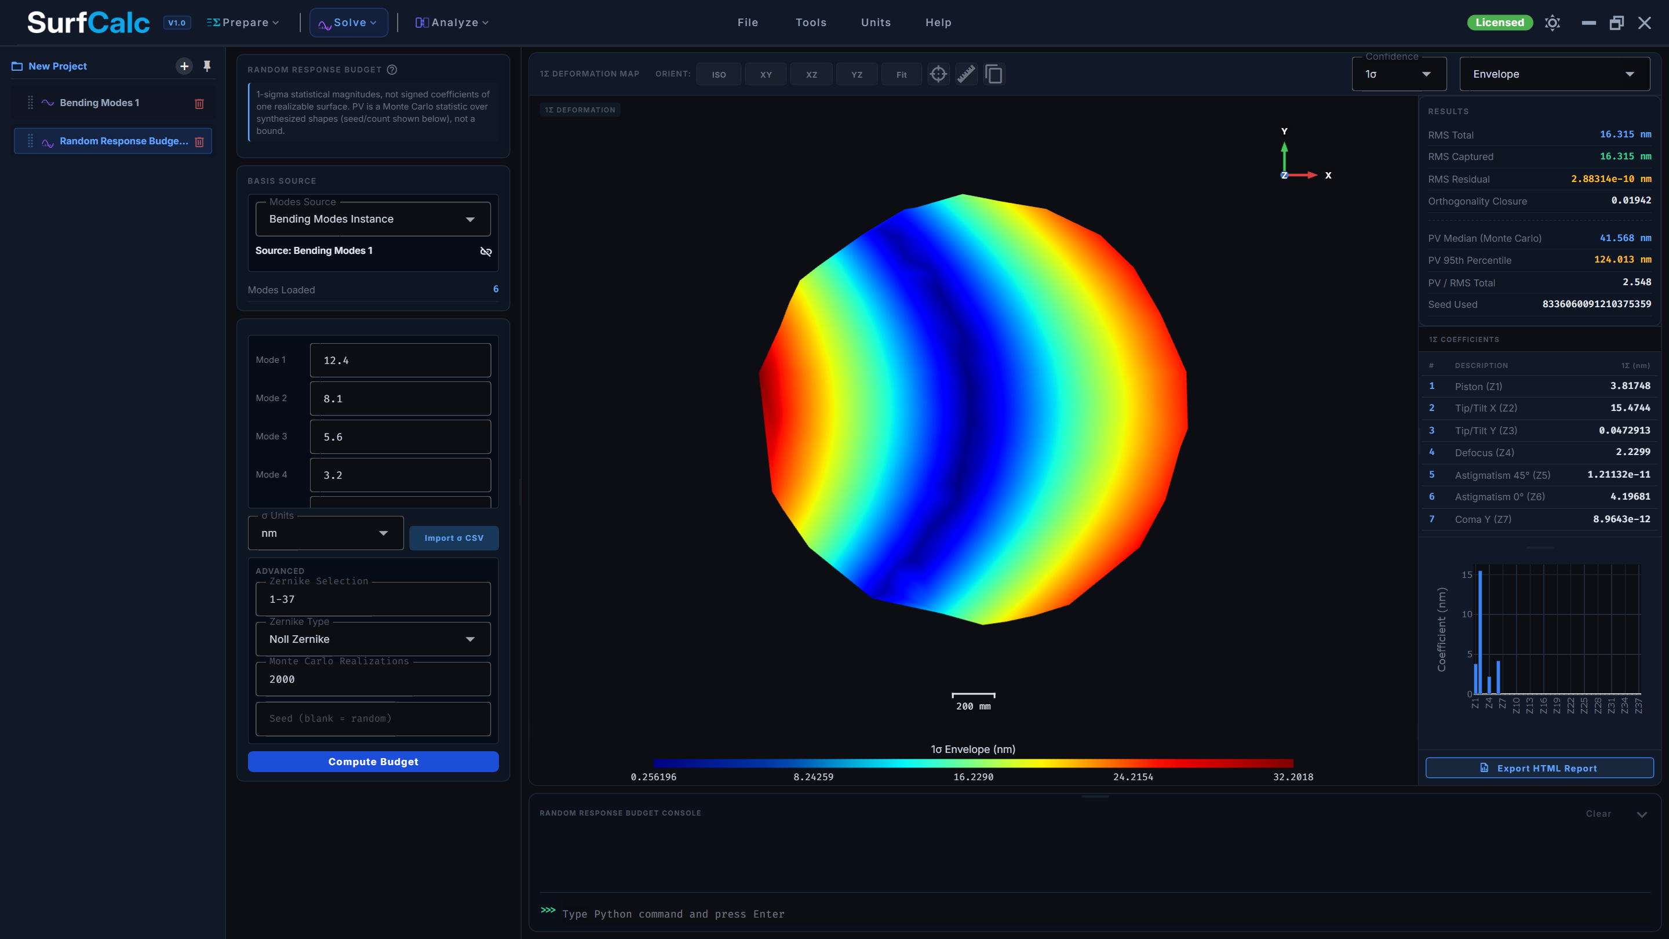The image size is (1669, 939).
Task: Switch orientation to YZ view
Action: (857, 75)
